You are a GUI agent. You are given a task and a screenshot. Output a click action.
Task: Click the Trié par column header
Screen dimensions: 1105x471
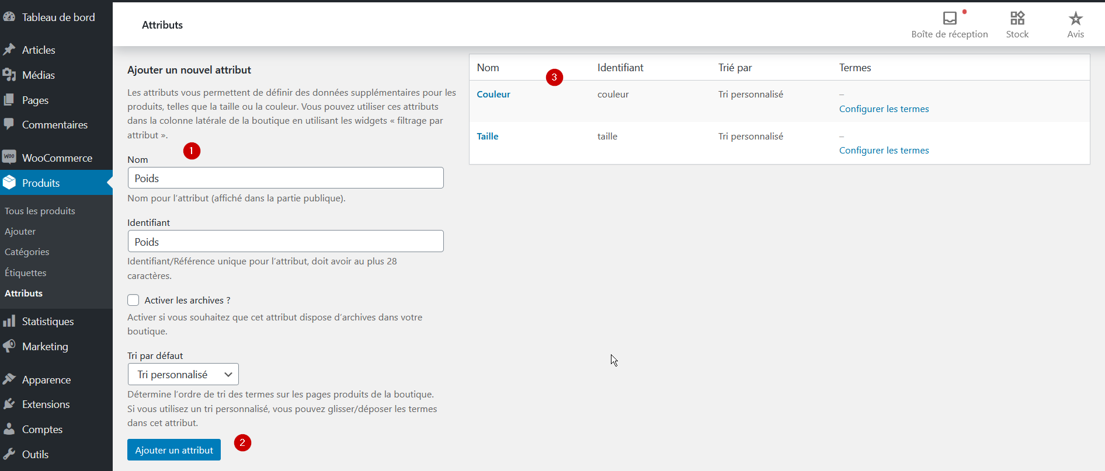(735, 68)
